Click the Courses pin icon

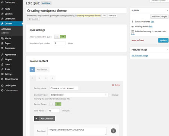point(2,14)
